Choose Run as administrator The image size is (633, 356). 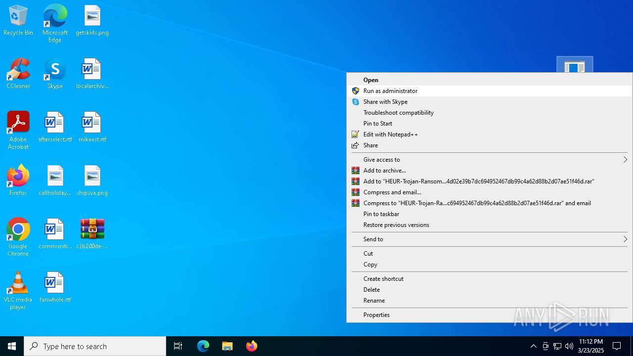(x=489, y=91)
